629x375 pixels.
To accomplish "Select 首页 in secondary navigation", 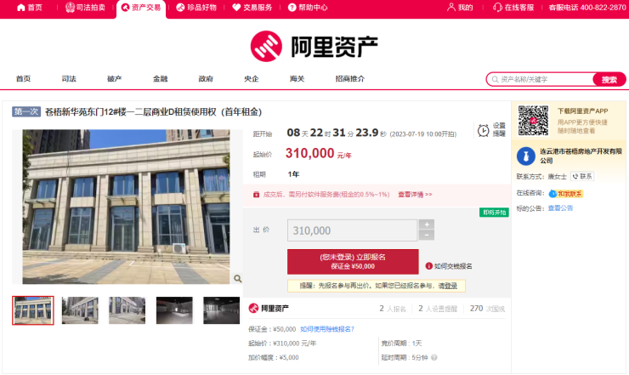I will [23, 79].
